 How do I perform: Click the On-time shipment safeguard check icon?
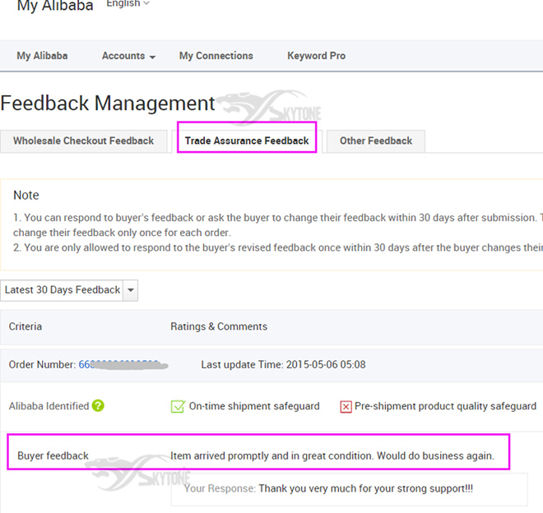pos(178,406)
